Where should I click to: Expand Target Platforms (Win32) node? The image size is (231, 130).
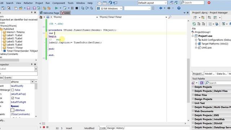(x=196, y=44)
